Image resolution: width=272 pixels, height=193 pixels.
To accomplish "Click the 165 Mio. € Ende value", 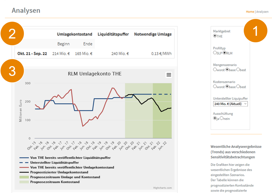I will pyautogui.click(x=84, y=53).
